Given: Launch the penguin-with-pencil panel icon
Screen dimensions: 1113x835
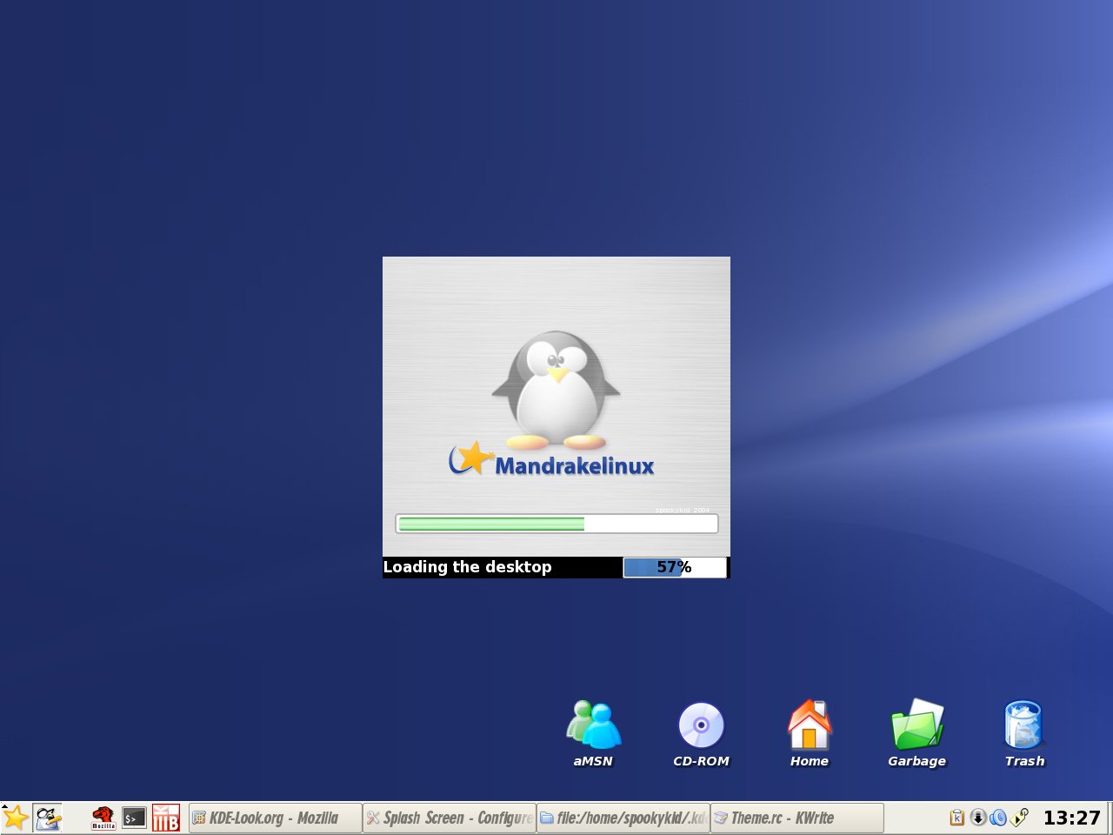Looking at the screenshot, I should (x=48, y=818).
